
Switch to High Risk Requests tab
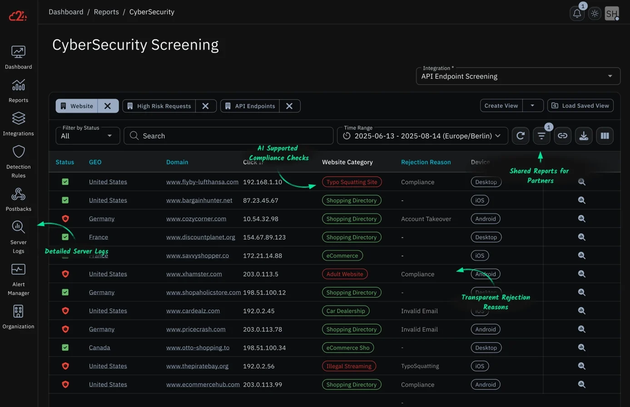pos(159,106)
